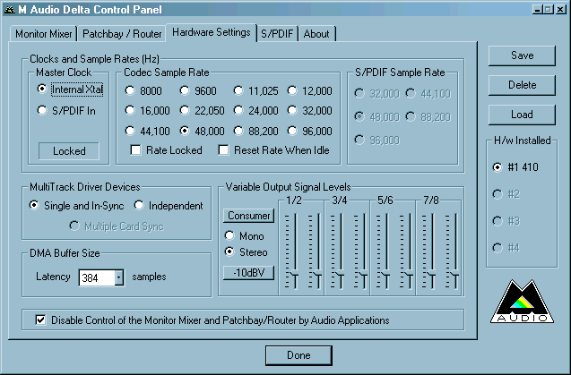The image size is (571, 375).
Task: Uncheck Disable Control of Monitor Mixer checkbox
Action: point(39,320)
